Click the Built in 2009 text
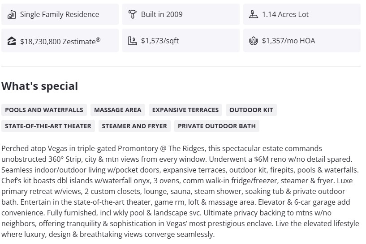The width and height of the screenshot is (366, 244). pos(162,14)
